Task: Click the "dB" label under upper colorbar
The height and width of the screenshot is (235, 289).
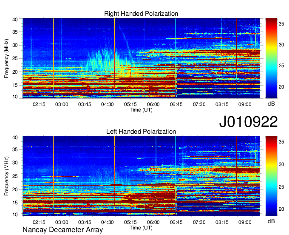Action: pos(271,104)
